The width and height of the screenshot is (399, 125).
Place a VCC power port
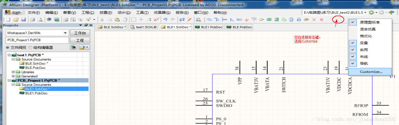pos(254,19)
